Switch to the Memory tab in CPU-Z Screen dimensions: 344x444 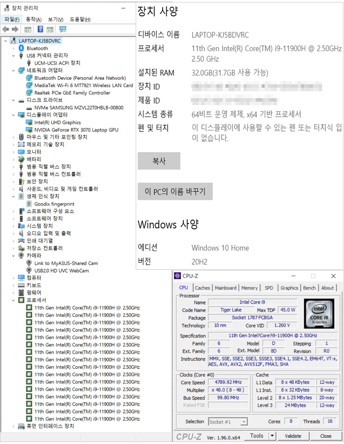249,288
